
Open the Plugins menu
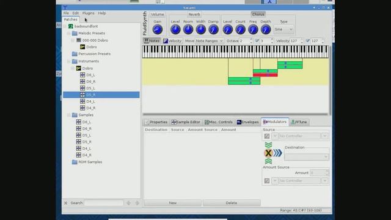pos(88,13)
